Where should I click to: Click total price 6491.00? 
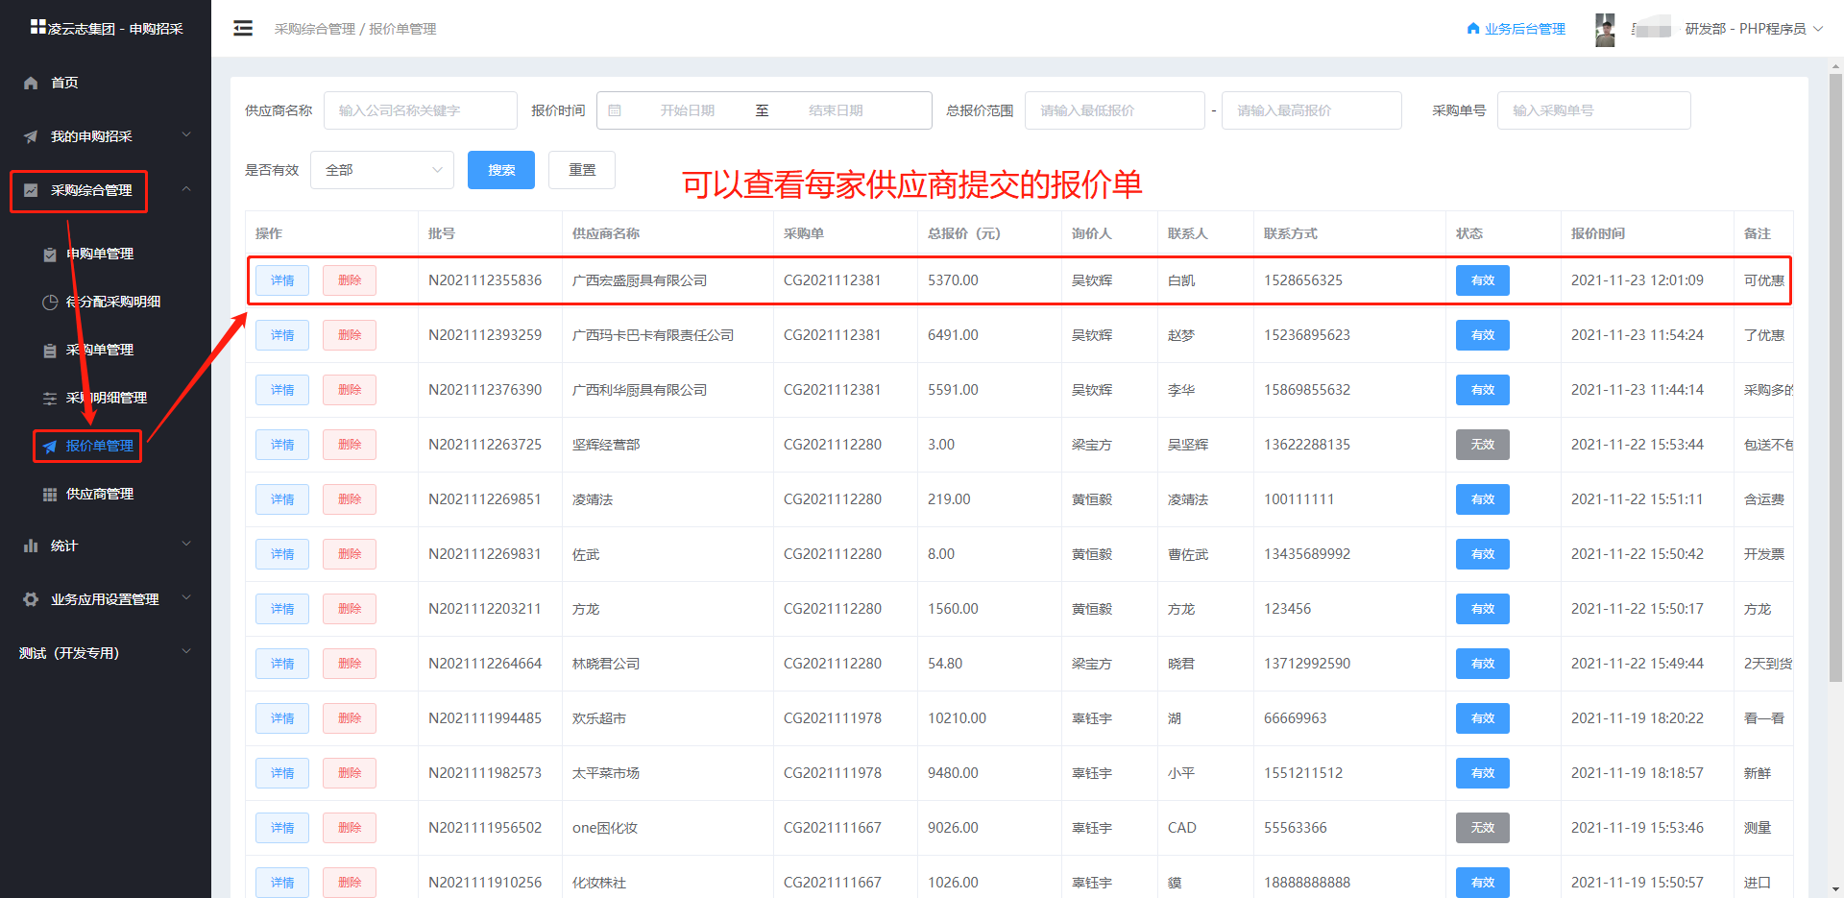(953, 335)
